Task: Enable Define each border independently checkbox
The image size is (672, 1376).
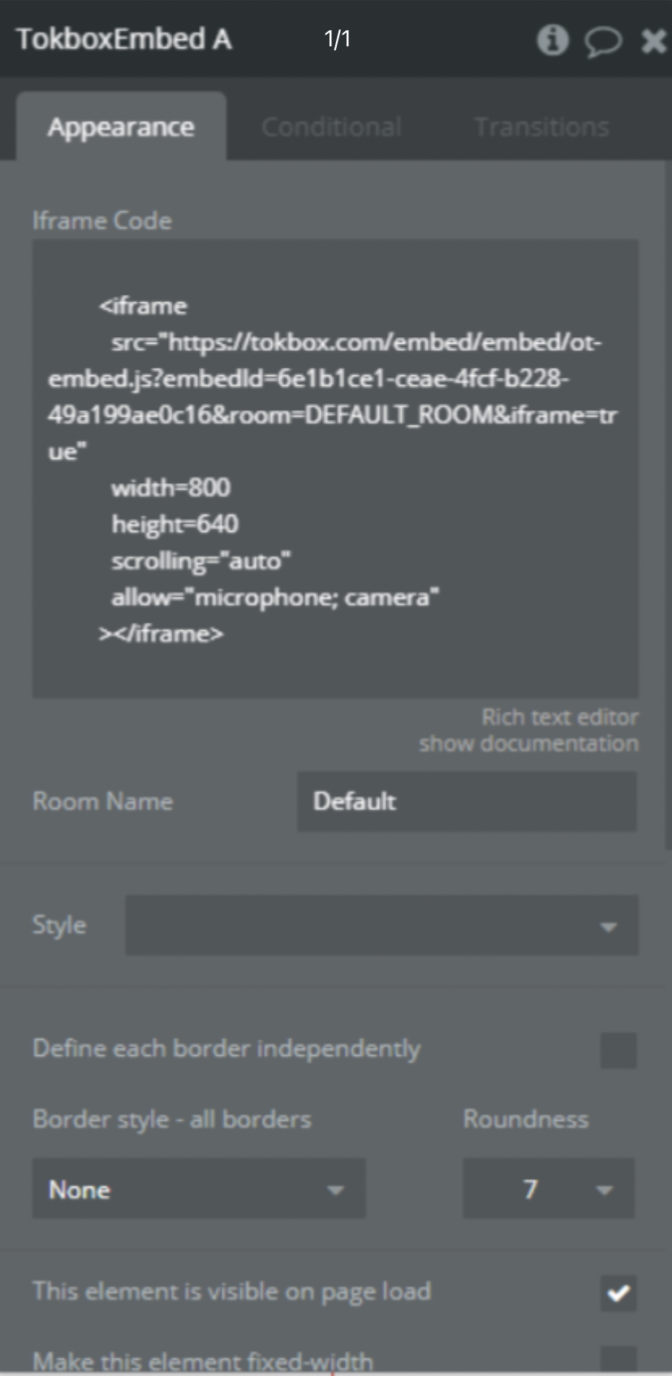Action: [618, 1050]
